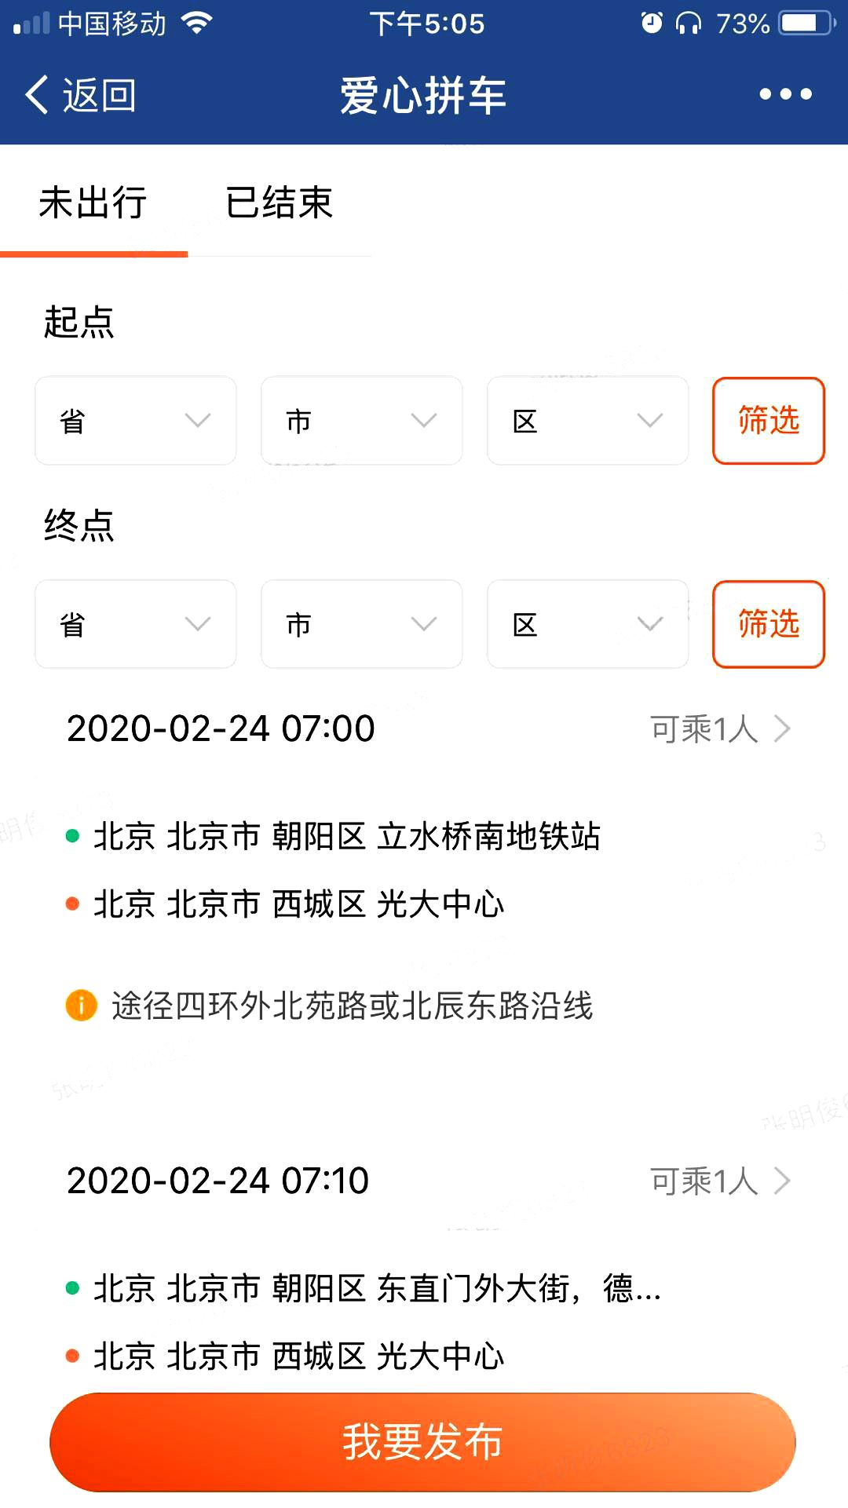Viewport: 848px width, 1508px height.
Task: Expand the start point district dropdown
Action: point(587,421)
